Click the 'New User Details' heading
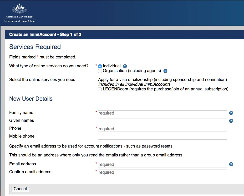Viewport: 244px width, 196px height. pos(31,99)
